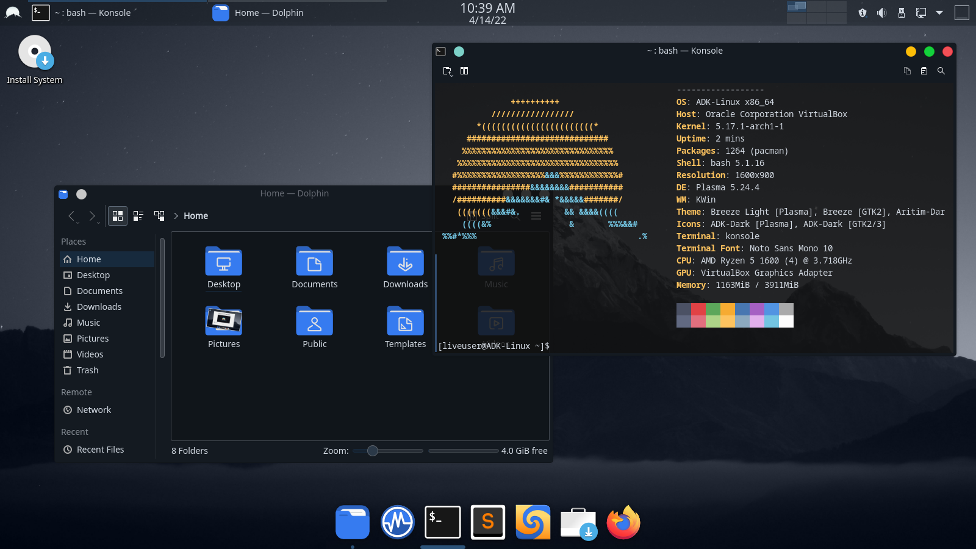Switch Dolphin to Icons view mode
The width and height of the screenshot is (976, 549).
pos(118,216)
